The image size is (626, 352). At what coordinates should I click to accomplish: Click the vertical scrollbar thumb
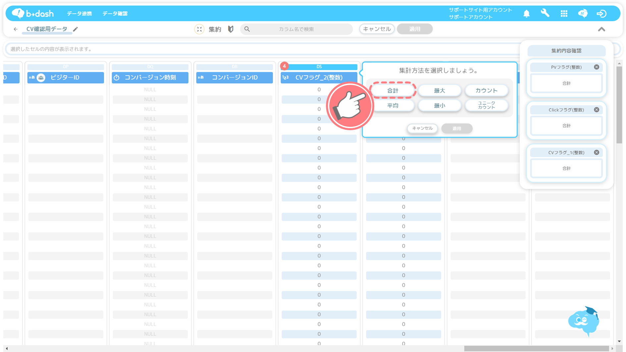tap(619, 105)
